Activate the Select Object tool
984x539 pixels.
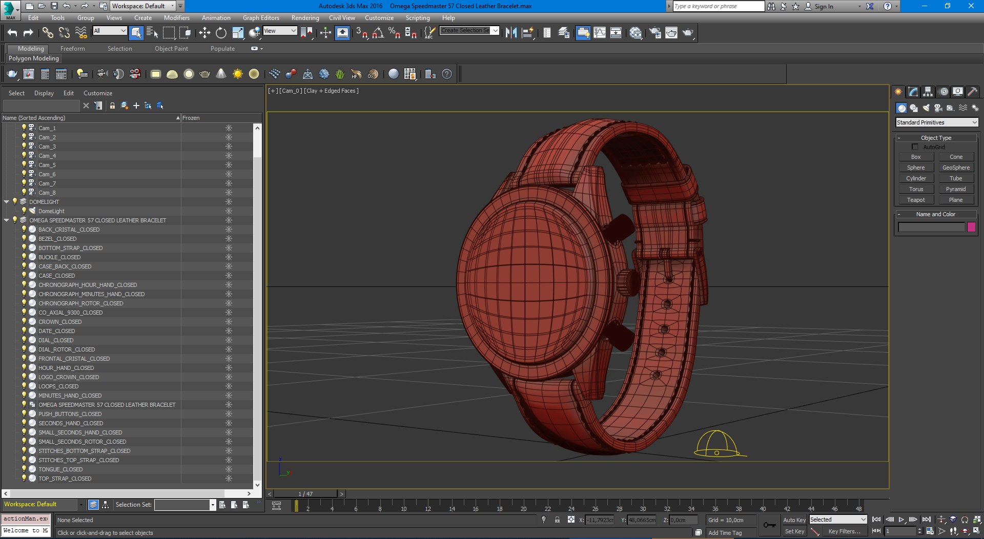(x=136, y=33)
